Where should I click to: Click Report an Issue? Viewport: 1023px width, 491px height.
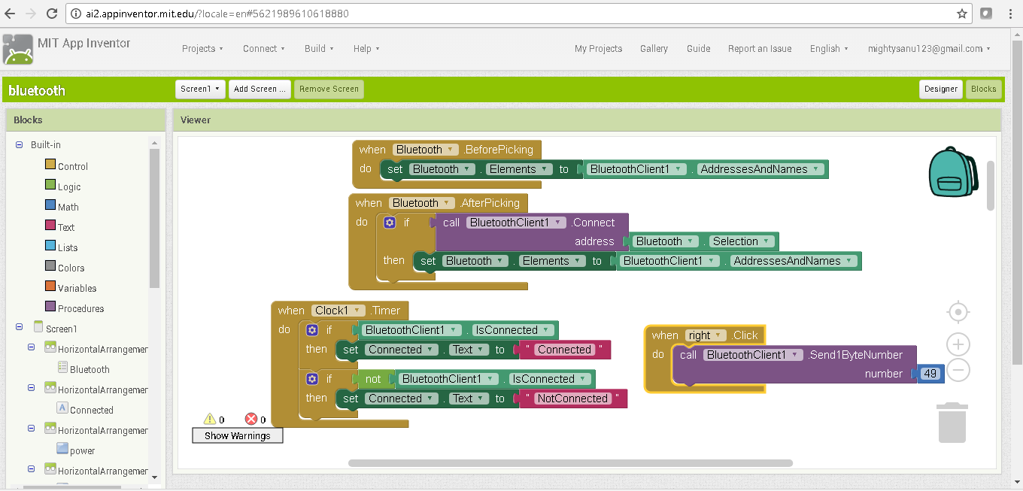pyautogui.click(x=760, y=49)
